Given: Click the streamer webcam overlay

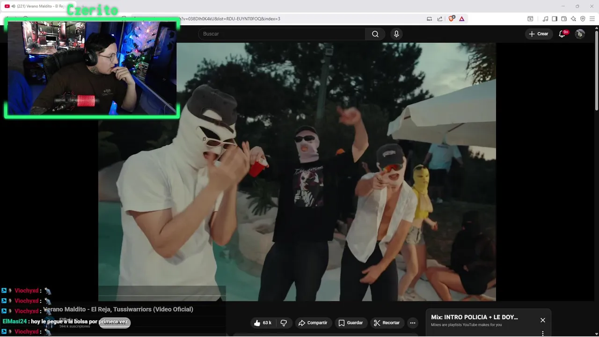Looking at the screenshot, I should 92,68.
